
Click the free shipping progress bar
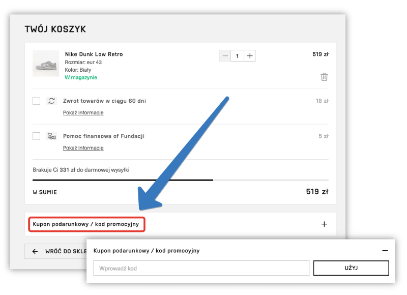(x=180, y=180)
